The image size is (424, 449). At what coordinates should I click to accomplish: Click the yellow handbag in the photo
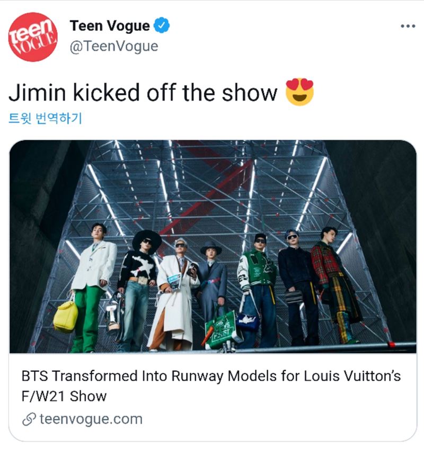pos(65,316)
